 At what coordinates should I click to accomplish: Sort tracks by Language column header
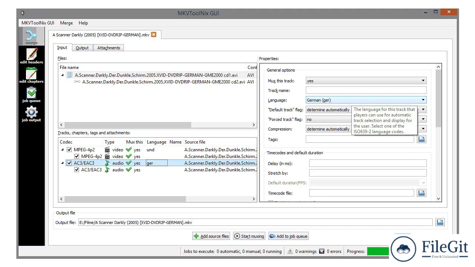pos(157,142)
